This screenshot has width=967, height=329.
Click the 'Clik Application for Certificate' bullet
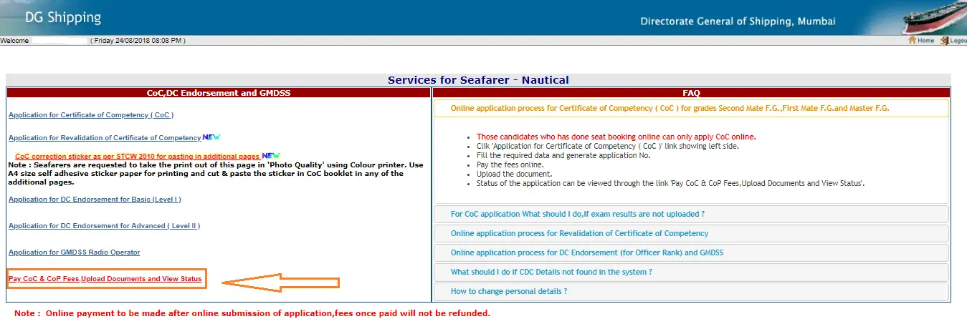(607, 146)
